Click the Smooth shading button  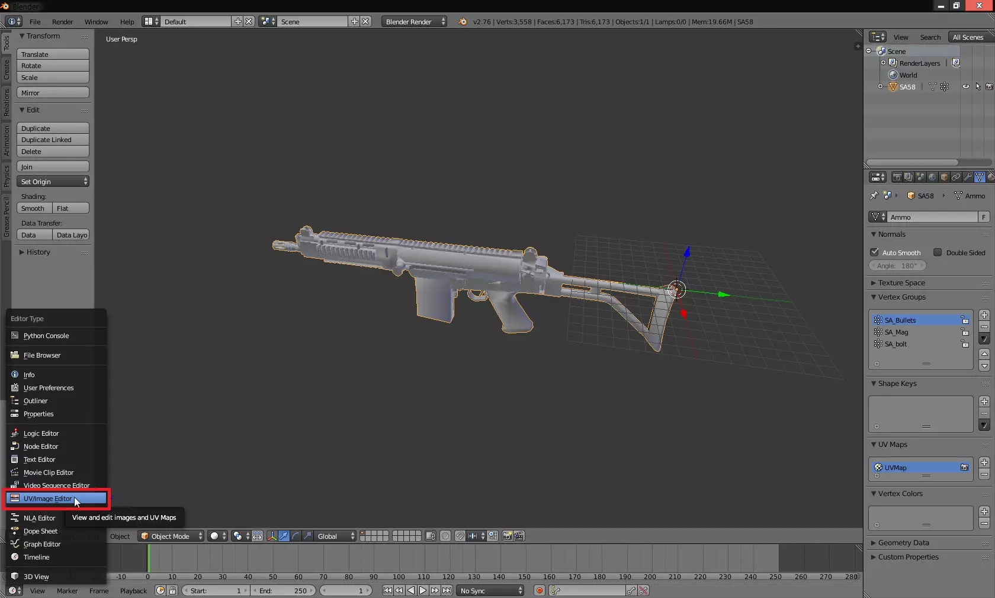click(34, 208)
